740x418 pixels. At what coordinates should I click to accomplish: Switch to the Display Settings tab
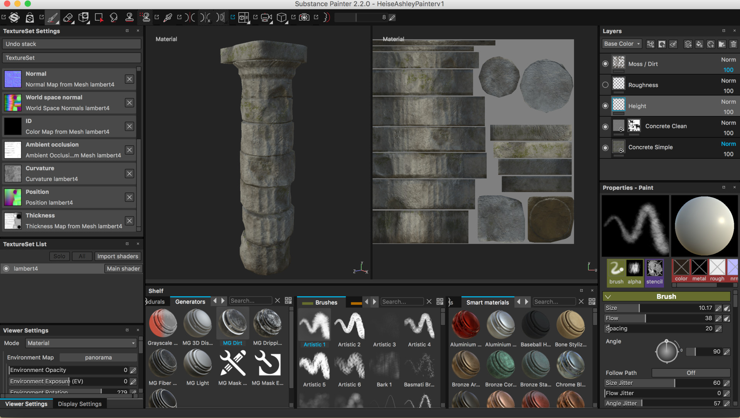pos(79,403)
